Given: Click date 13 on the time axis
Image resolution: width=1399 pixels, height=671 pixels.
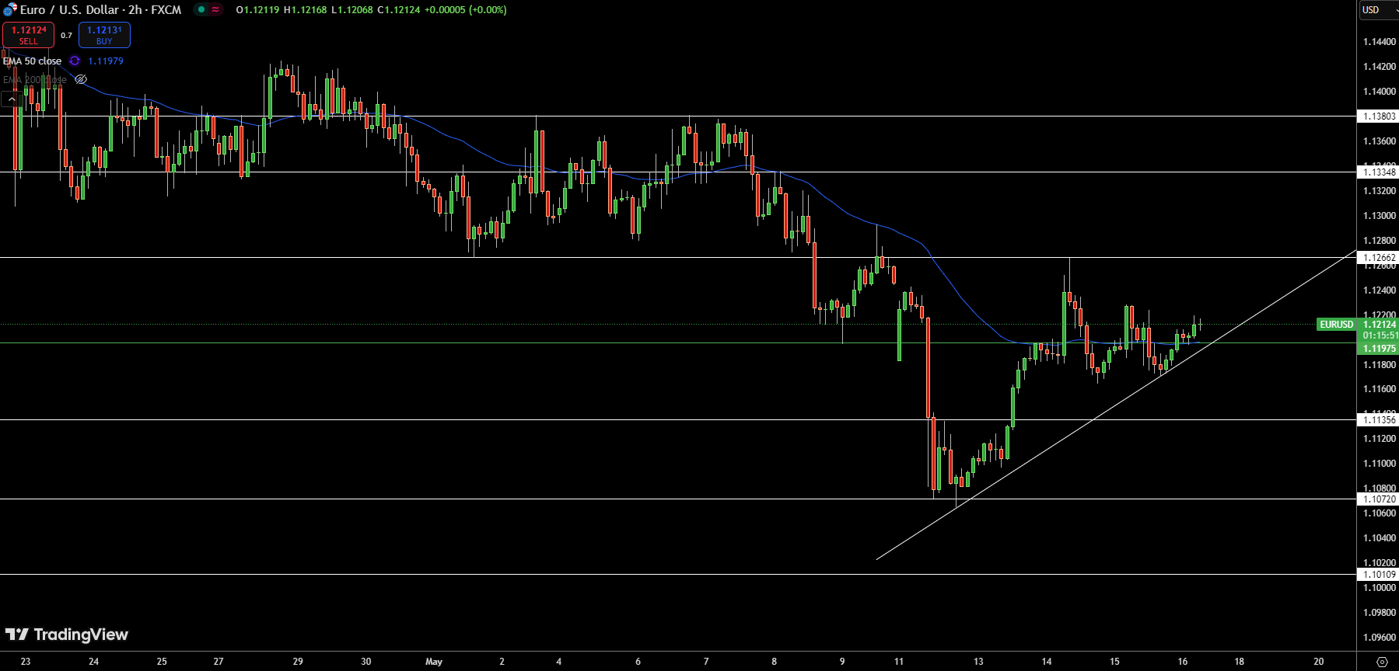Looking at the screenshot, I should [x=978, y=662].
